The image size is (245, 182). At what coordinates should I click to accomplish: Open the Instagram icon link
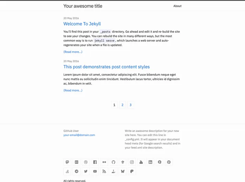pos(132,162)
